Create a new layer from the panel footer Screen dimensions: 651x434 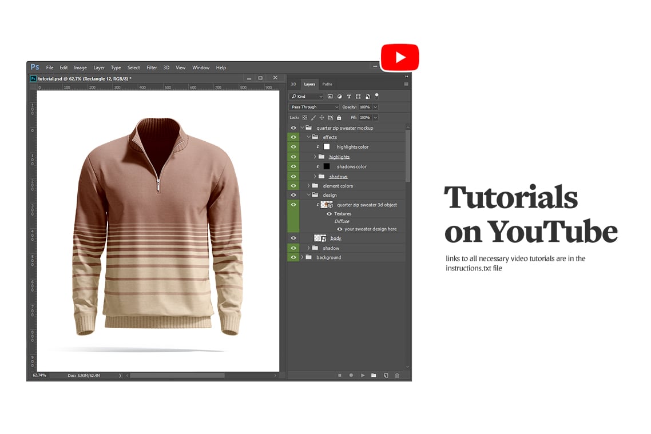386,376
